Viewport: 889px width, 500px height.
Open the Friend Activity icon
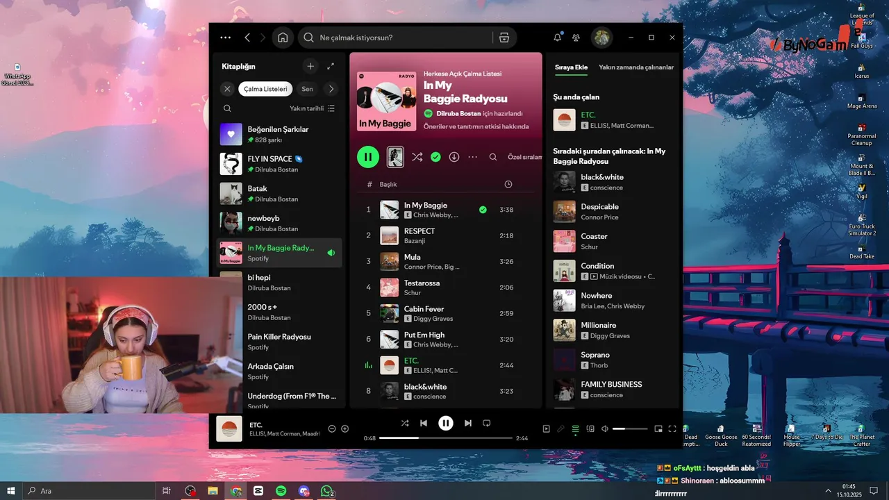tap(576, 37)
